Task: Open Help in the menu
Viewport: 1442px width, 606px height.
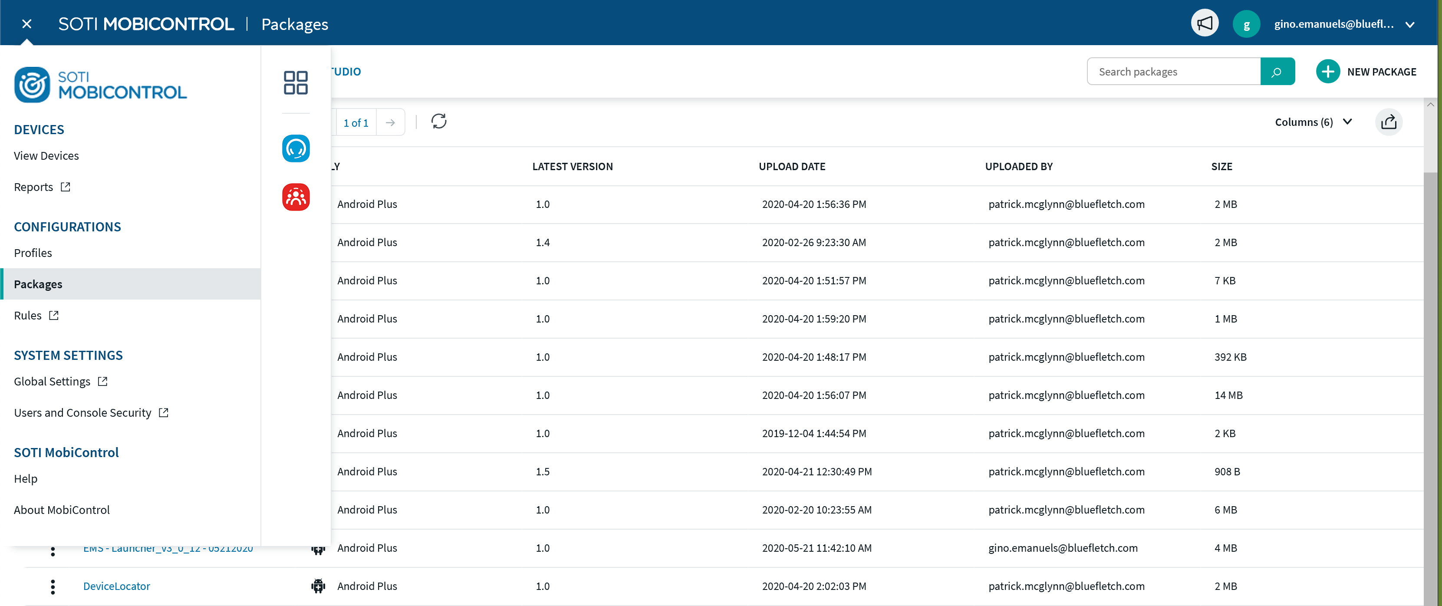Action: click(x=26, y=478)
